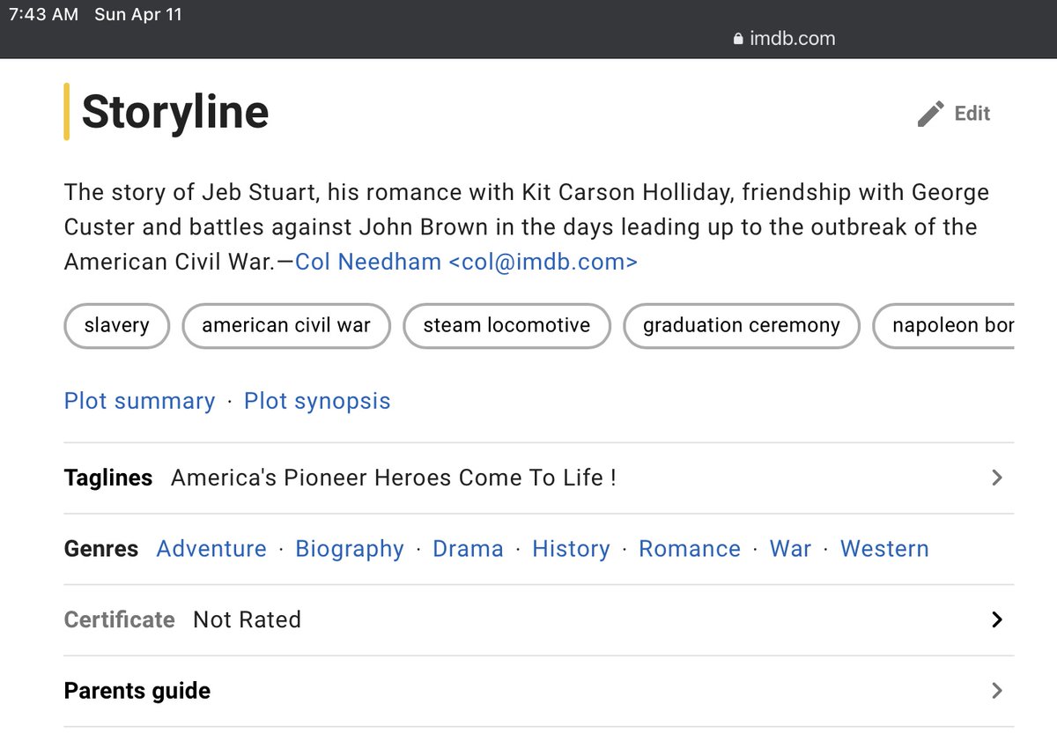Tap the 7:43 AM clock in status bar
The width and height of the screenshot is (1057, 734).
(43, 15)
